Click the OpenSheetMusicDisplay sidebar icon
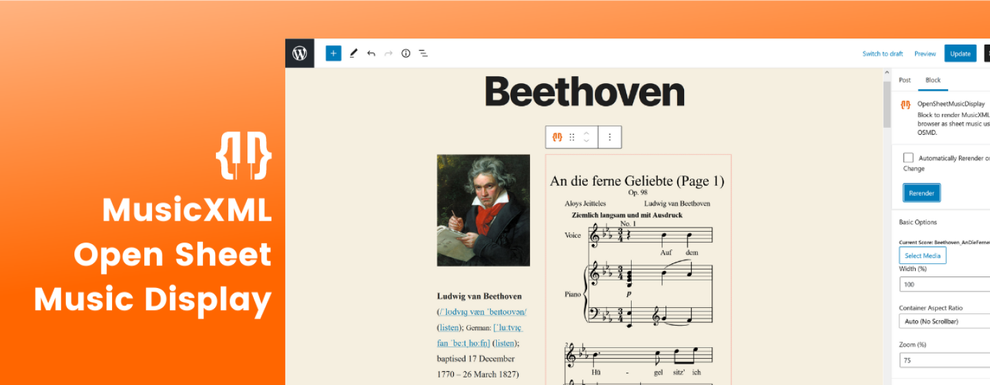The width and height of the screenshot is (990, 385). (905, 104)
